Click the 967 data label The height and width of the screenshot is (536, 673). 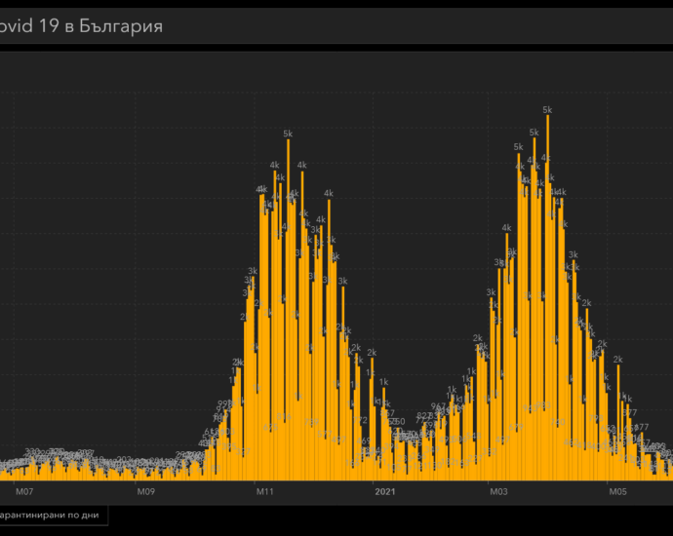[438, 406]
